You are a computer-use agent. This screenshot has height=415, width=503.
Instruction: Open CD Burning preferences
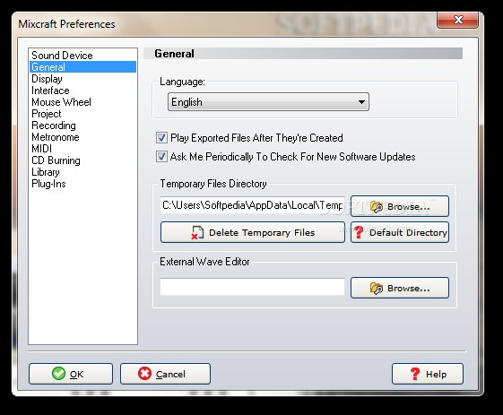point(82,160)
